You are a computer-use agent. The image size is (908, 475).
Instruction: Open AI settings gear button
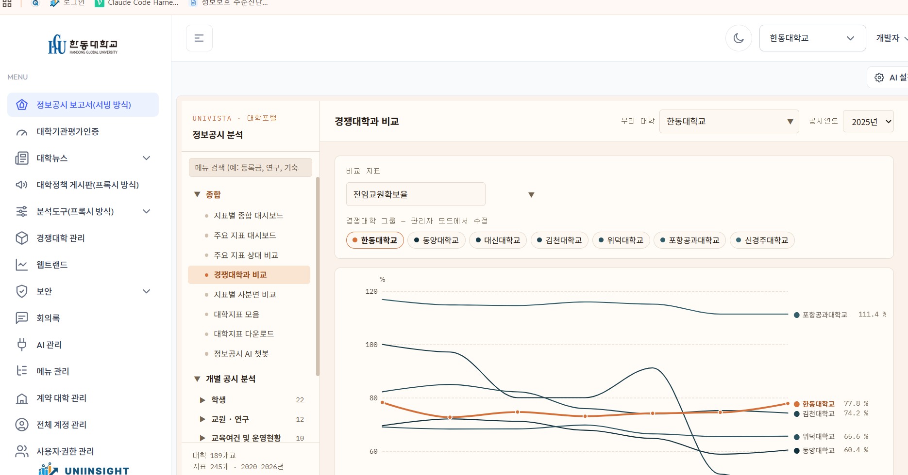pos(888,78)
